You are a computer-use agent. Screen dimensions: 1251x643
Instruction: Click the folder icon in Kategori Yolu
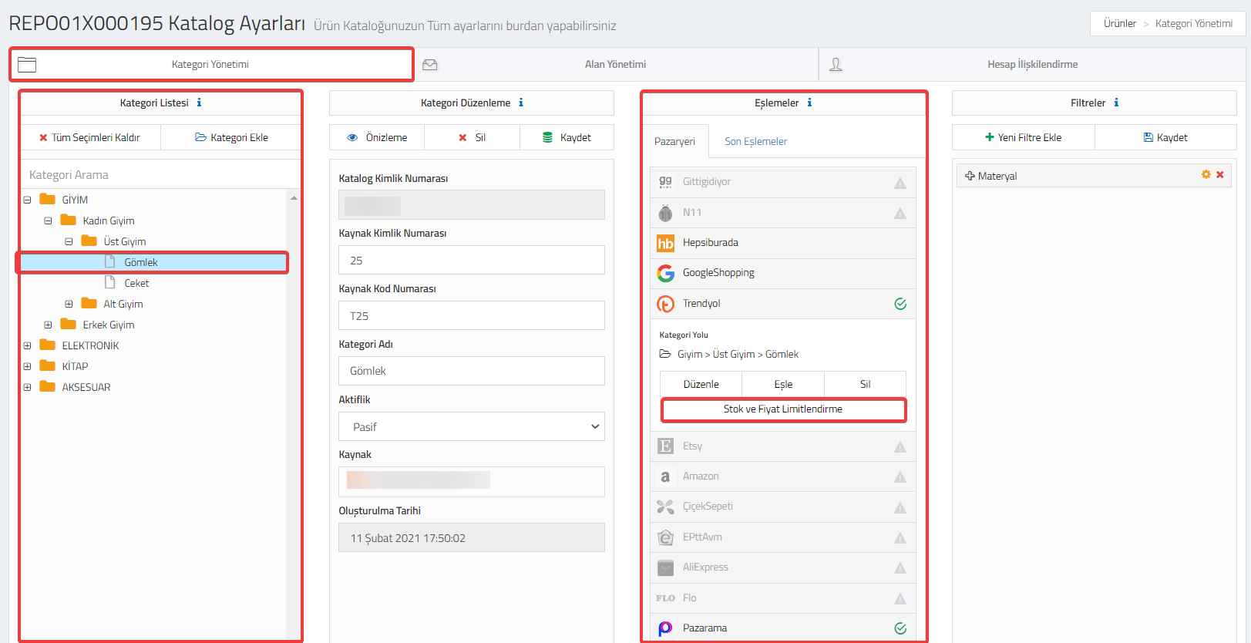pyautogui.click(x=665, y=354)
